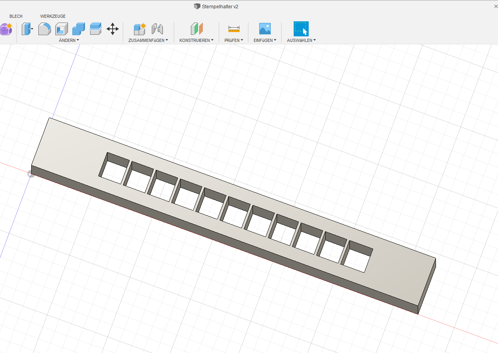
Task: Select the Move/Copy arrows icon
Action: tap(113, 29)
